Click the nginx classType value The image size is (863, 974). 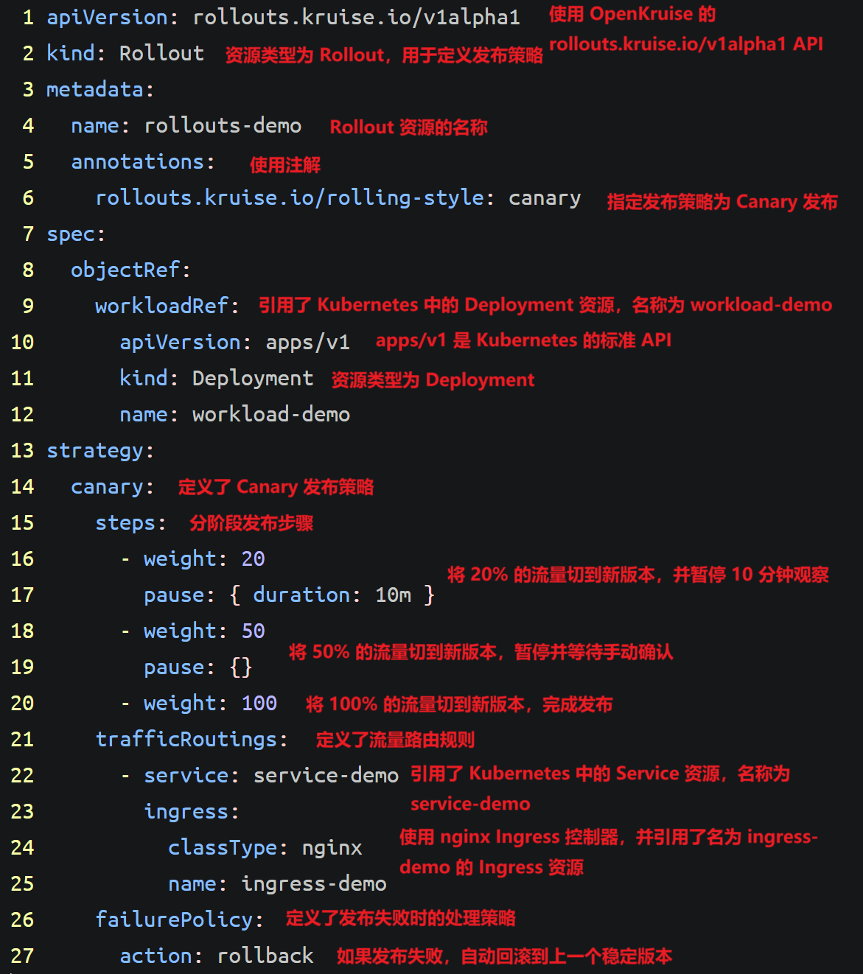coord(332,848)
